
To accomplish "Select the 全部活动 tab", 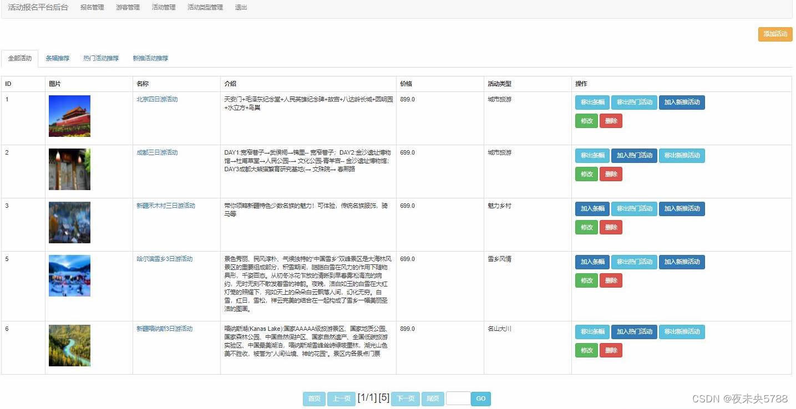I will tap(20, 58).
